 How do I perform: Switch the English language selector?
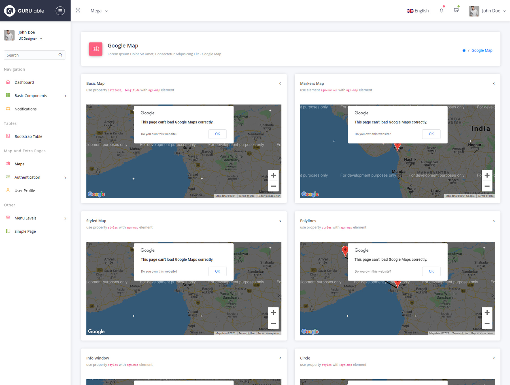418,11
